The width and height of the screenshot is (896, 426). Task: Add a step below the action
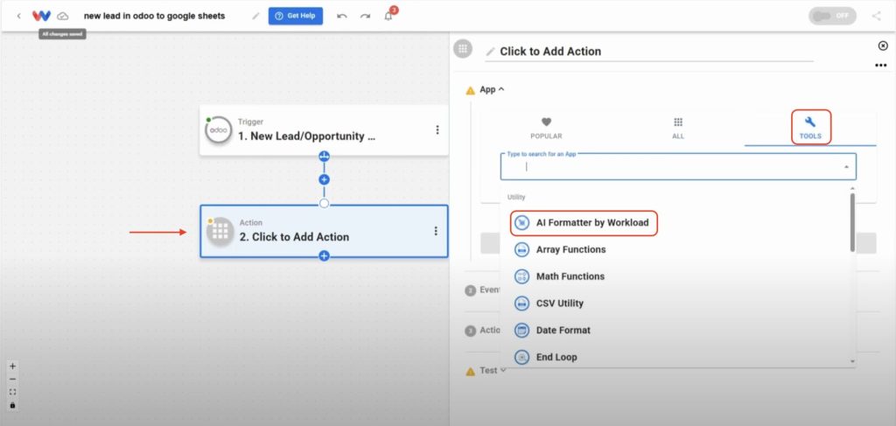coord(324,255)
